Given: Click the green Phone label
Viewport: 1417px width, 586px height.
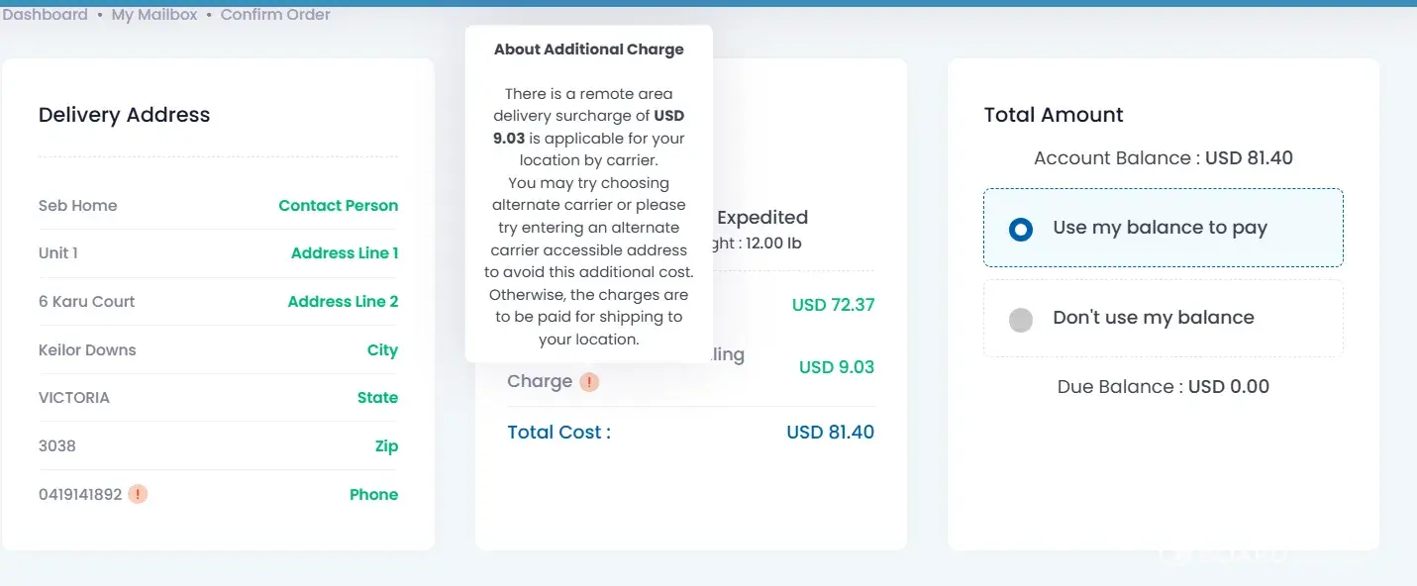Looking at the screenshot, I should [373, 495].
